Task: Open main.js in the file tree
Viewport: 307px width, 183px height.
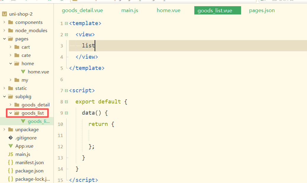Action: click(23, 154)
